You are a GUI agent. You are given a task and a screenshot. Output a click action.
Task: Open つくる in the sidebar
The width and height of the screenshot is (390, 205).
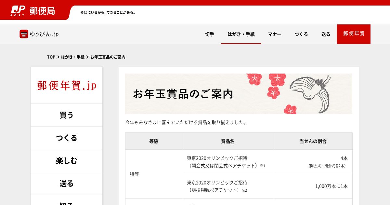(67, 138)
